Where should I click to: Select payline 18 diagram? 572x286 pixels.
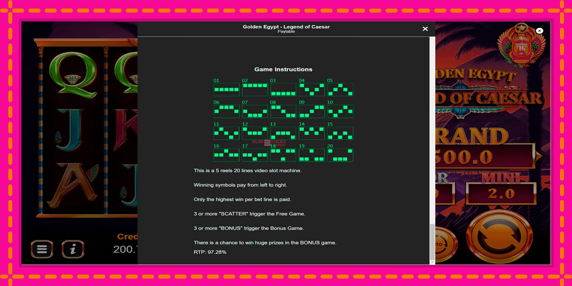tap(283, 155)
